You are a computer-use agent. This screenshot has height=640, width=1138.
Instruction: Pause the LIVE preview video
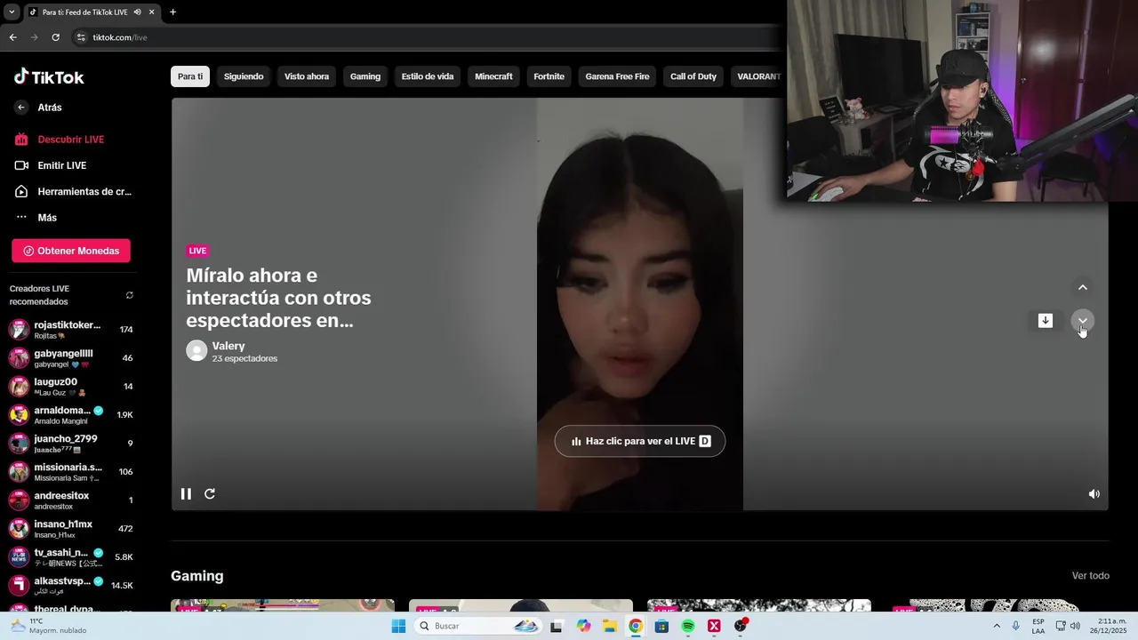click(x=186, y=494)
